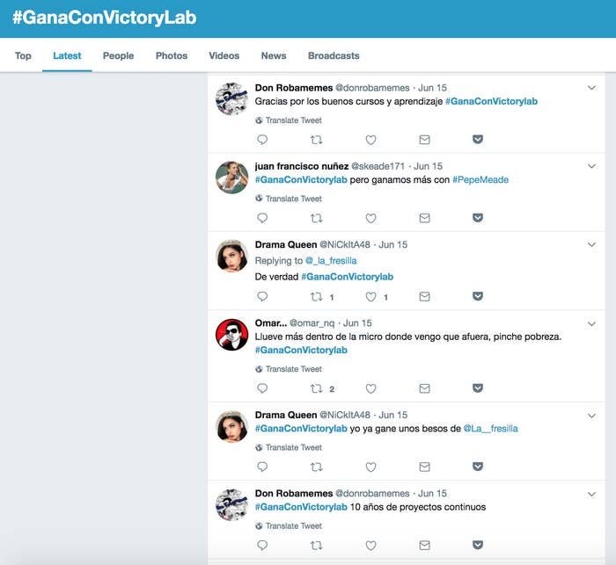The width and height of the screenshot is (616, 565).
Task: Like '10 años de proyectos continuos' tweet
Action: coord(370,546)
